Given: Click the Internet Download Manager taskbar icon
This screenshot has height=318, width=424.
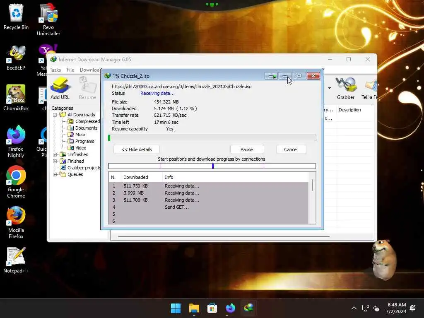Looking at the screenshot, I should pyautogui.click(x=248, y=308).
